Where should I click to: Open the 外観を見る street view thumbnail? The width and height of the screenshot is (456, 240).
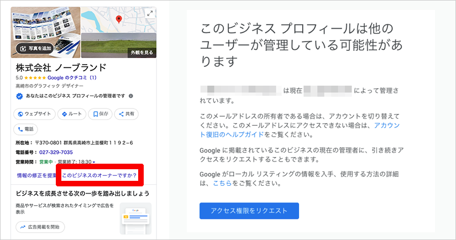tap(119, 45)
